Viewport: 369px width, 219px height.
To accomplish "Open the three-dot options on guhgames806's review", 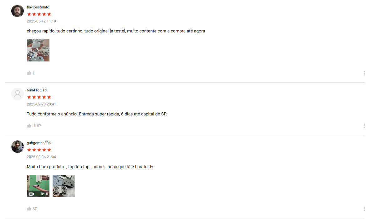I will pyautogui.click(x=364, y=209).
